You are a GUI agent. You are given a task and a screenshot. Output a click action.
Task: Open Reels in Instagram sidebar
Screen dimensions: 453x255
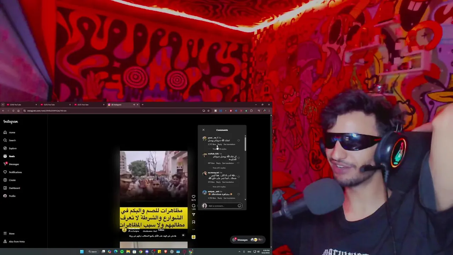(9, 156)
